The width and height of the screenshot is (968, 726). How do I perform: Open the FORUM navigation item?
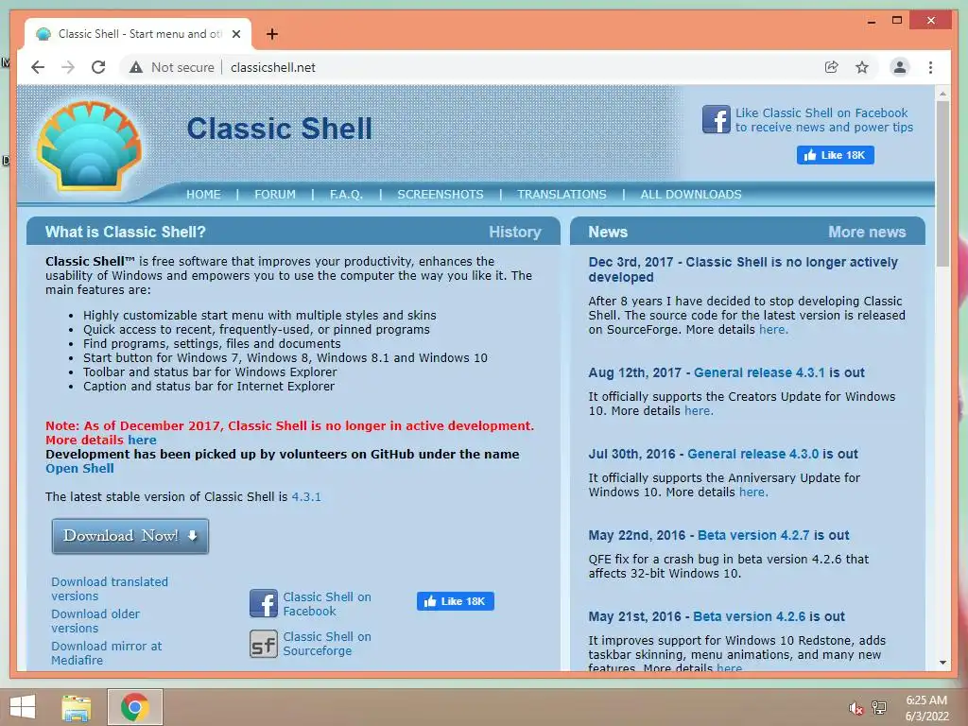(x=275, y=195)
